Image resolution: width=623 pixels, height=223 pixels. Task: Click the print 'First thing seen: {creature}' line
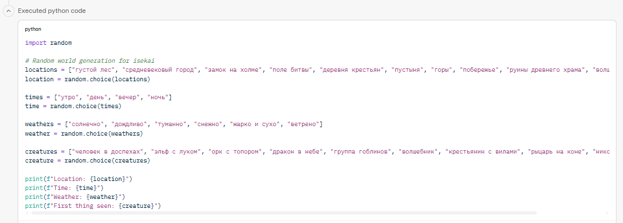(93, 206)
